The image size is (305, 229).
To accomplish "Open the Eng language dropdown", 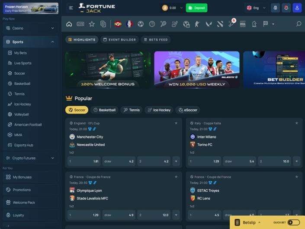I will 256,8.
